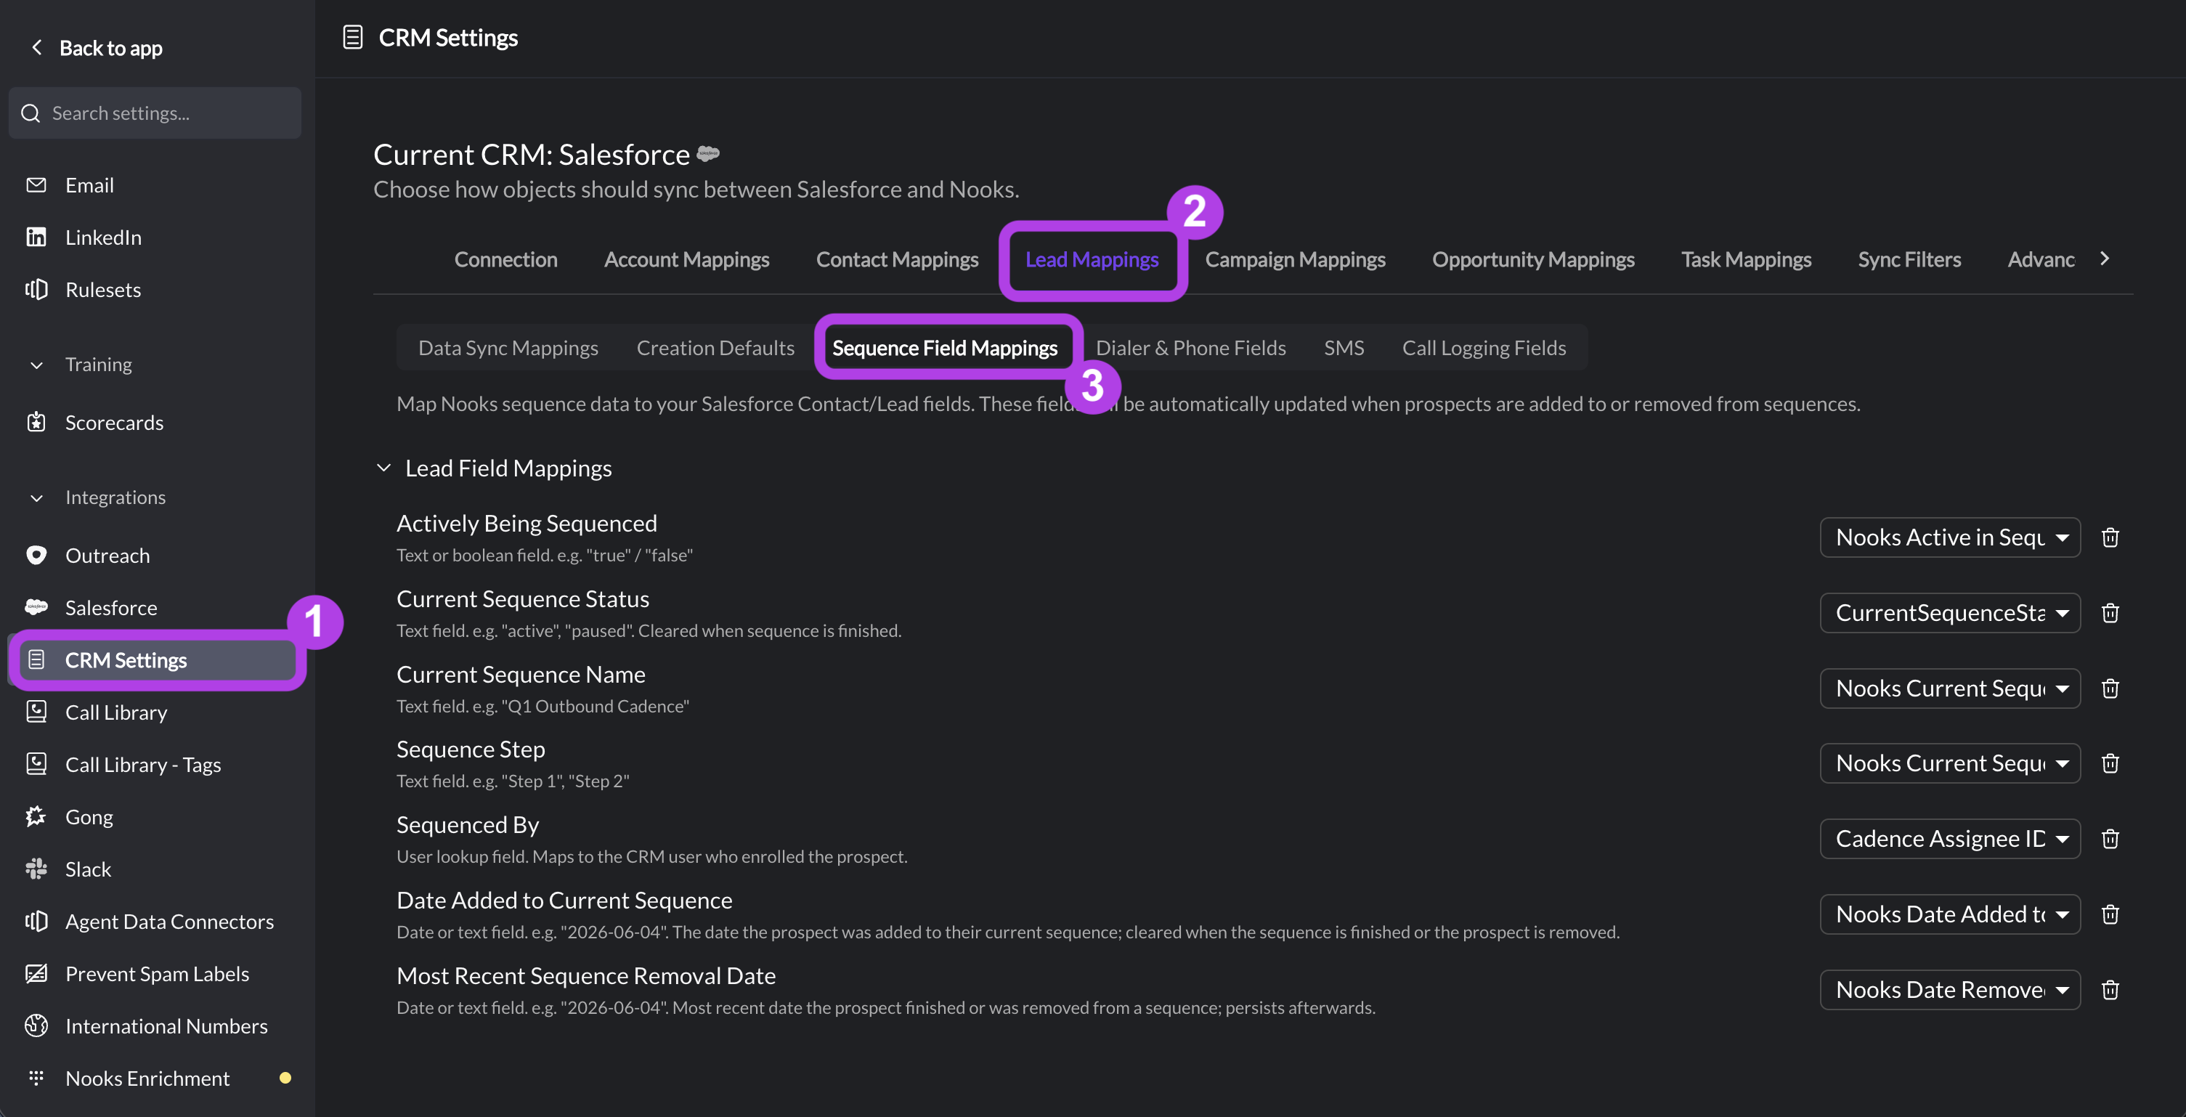Click the Gong logo icon

click(x=36, y=816)
